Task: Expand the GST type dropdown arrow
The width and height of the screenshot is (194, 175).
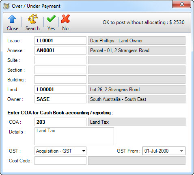Action: (x=84, y=151)
